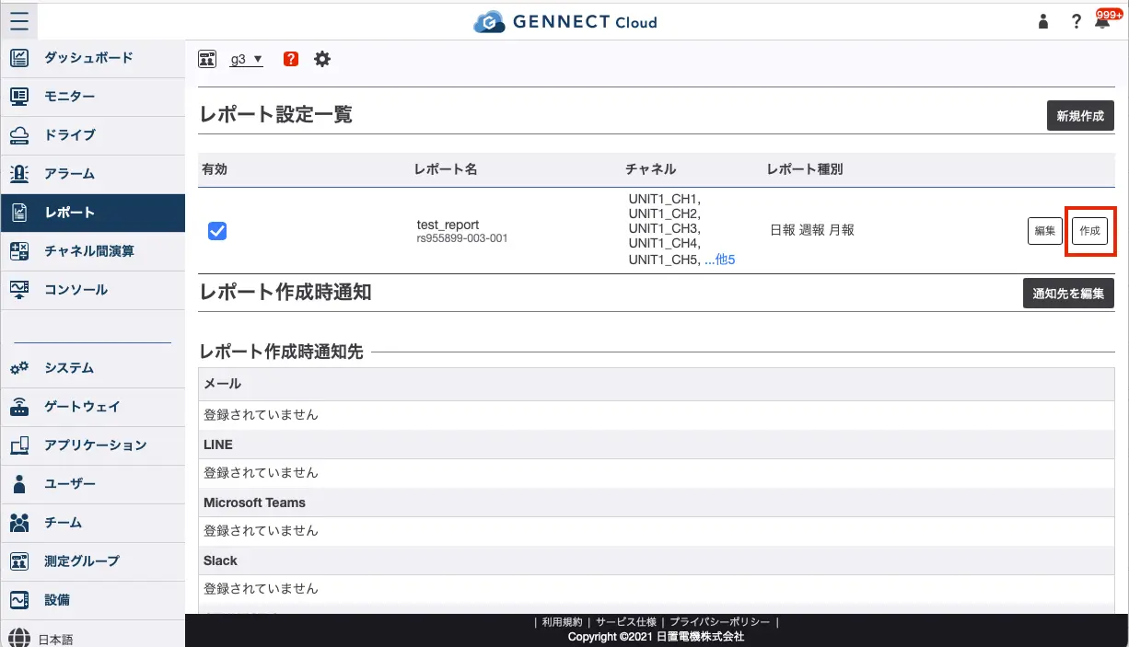Click the red help icon near g3
Viewport: 1129px width, 647px height.
(x=291, y=59)
